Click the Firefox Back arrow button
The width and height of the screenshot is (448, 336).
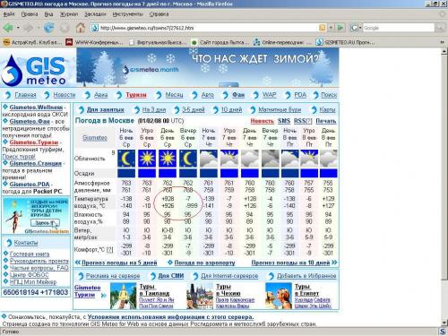[x=8, y=28]
